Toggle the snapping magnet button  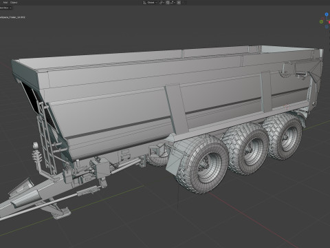pyautogui.click(x=168, y=3)
